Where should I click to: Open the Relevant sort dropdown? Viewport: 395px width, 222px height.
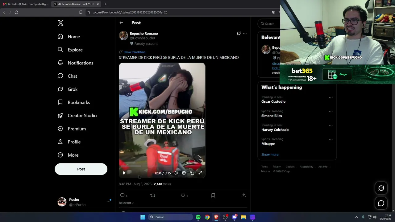(x=126, y=203)
